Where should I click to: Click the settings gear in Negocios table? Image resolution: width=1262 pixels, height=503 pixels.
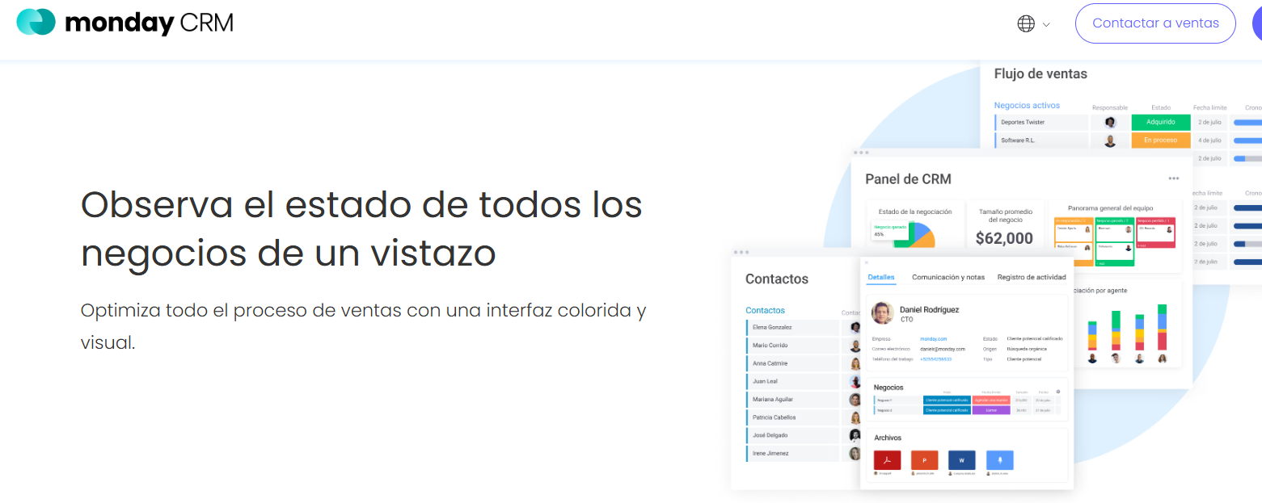(x=1058, y=392)
